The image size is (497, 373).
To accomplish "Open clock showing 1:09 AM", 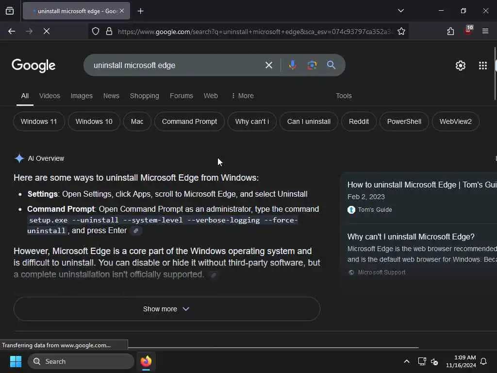I will pyautogui.click(x=461, y=361).
